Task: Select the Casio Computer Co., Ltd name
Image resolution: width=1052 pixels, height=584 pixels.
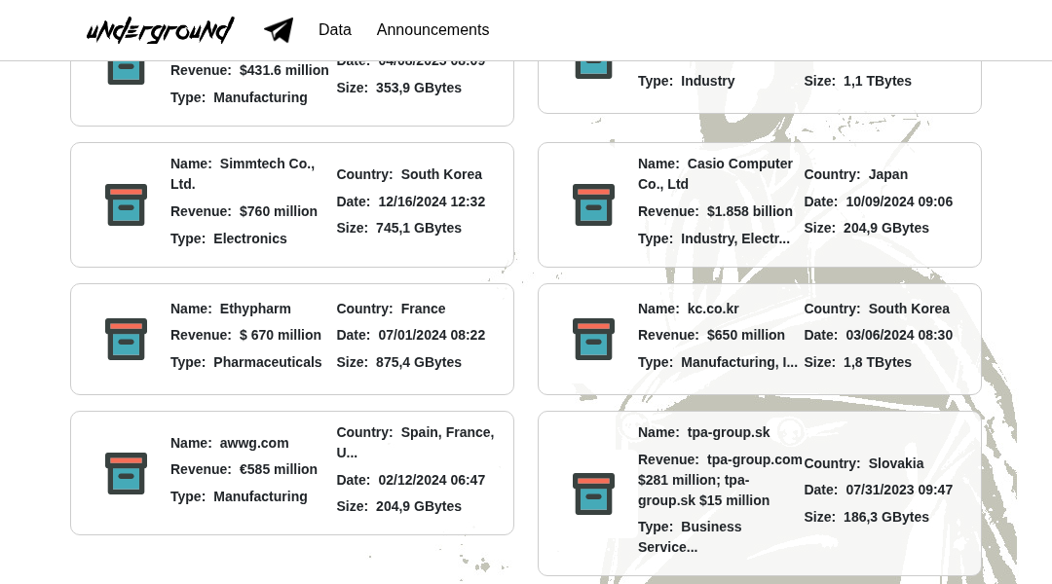Action: [x=715, y=173]
